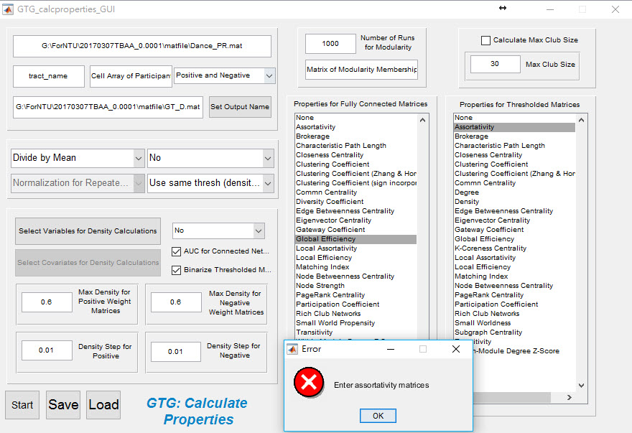The height and width of the screenshot is (433, 632).
Task: Click the Load button
Action: (x=103, y=405)
